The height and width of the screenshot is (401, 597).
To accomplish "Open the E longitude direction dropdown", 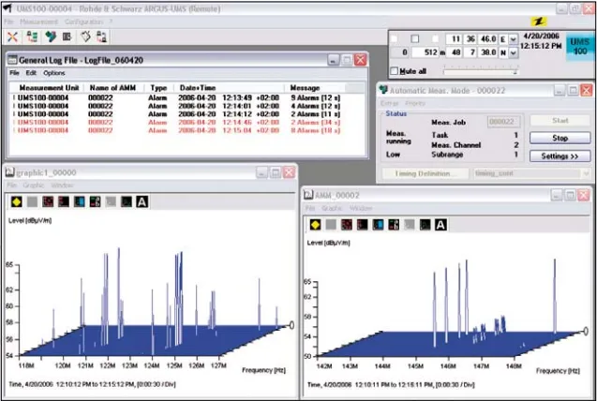I will pyautogui.click(x=513, y=39).
